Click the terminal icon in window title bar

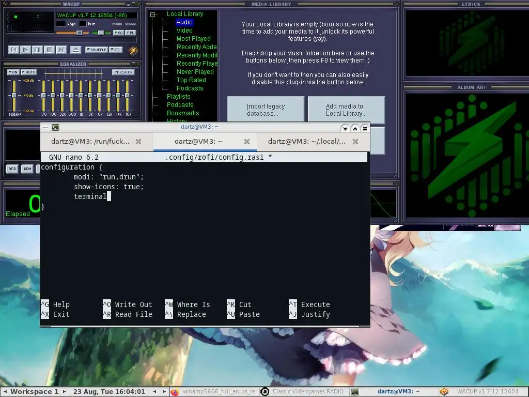[55, 127]
